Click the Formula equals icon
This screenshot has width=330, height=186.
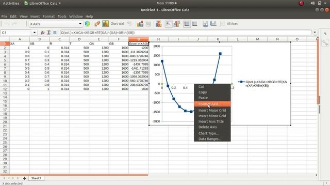pyautogui.click(x=55, y=33)
